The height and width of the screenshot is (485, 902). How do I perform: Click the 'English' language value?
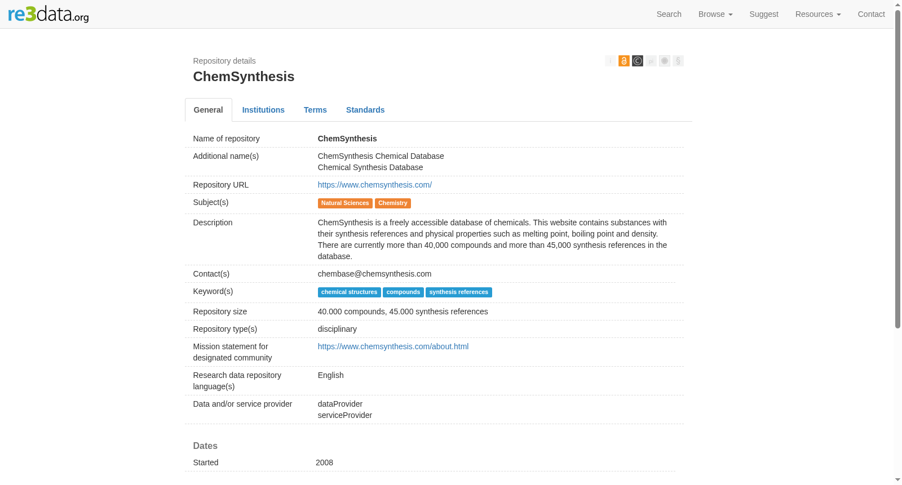pyautogui.click(x=330, y=375)
